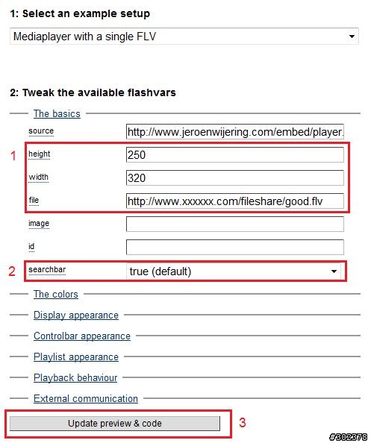Click the height label with dotted underline
Screen dimensions: 371x443
(40, 154)
